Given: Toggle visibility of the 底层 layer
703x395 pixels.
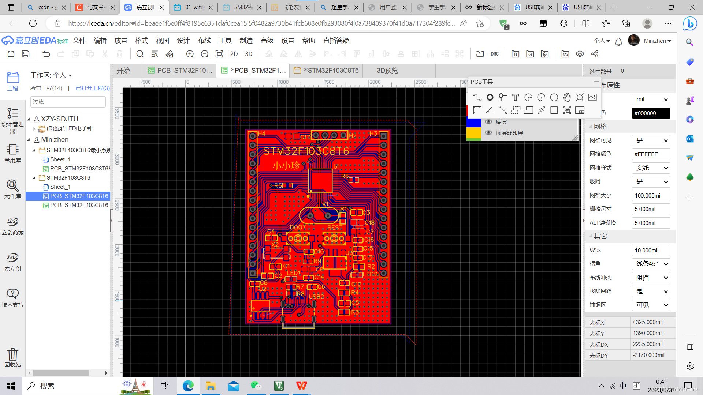Looking at the screenshot, I should [x=488, y=122].
